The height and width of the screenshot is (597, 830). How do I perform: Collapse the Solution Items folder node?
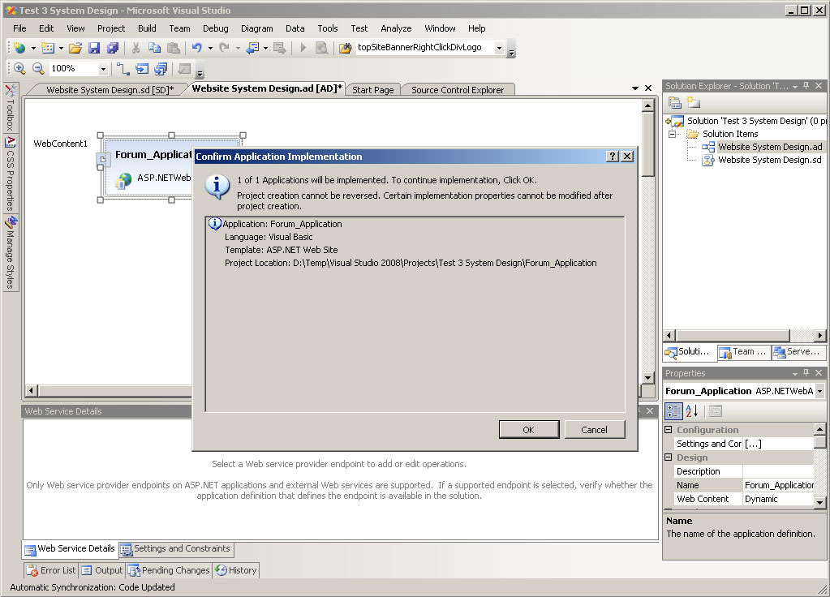(x=672, y=134)
